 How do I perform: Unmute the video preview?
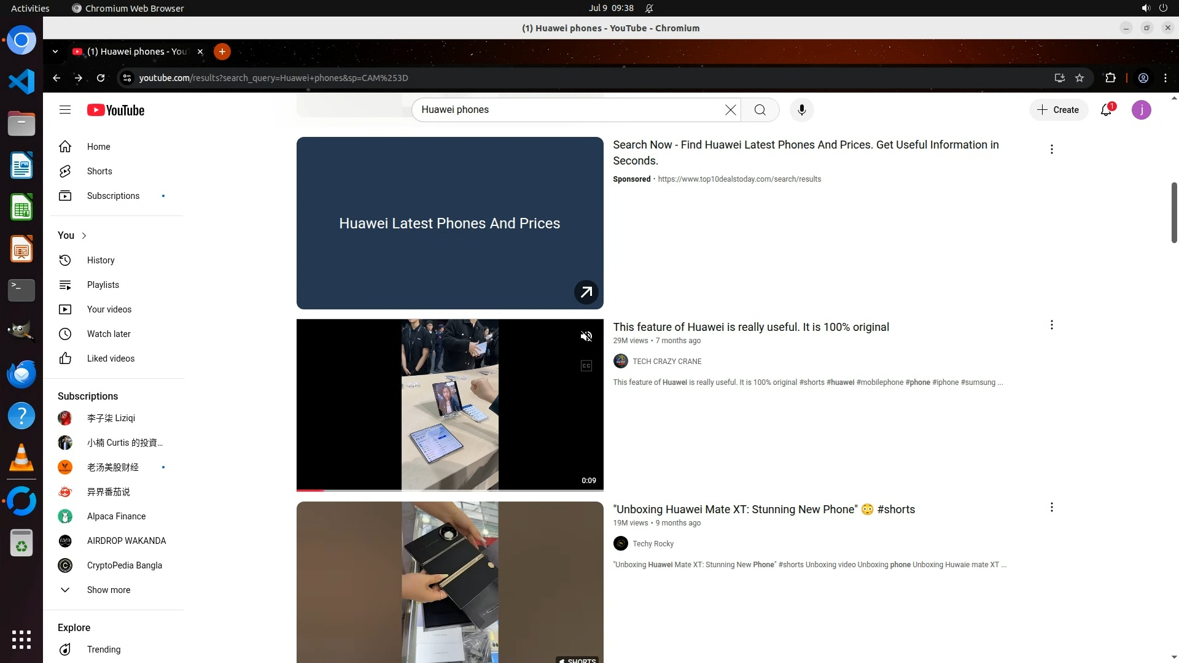point(586,336)
